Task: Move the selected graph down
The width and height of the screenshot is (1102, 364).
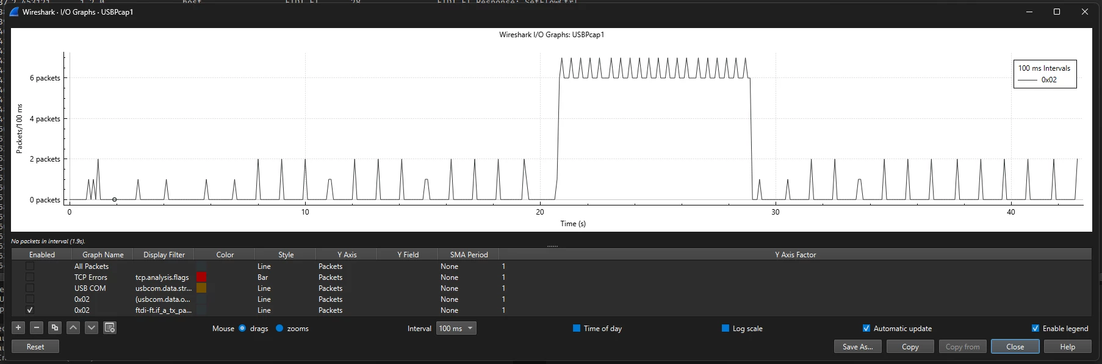Action: point(92,328)
